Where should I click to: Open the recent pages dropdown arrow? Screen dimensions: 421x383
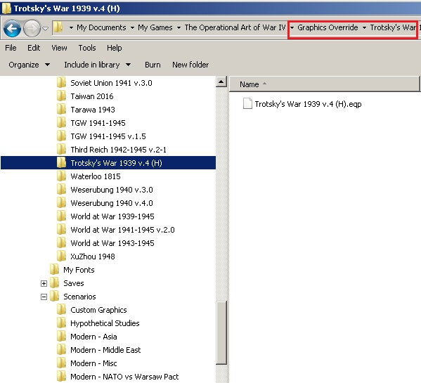46,28
